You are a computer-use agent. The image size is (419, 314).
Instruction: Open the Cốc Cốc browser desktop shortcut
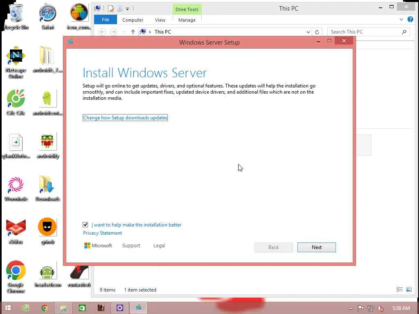pos(16,102)
